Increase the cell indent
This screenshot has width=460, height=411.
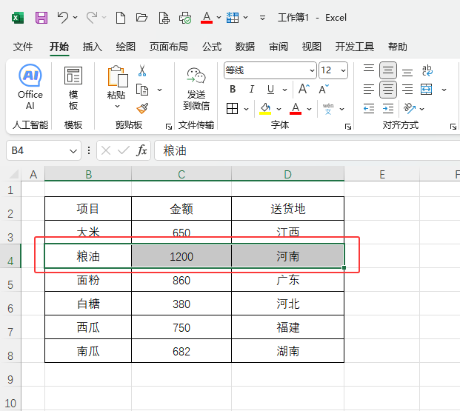point(388,109)
